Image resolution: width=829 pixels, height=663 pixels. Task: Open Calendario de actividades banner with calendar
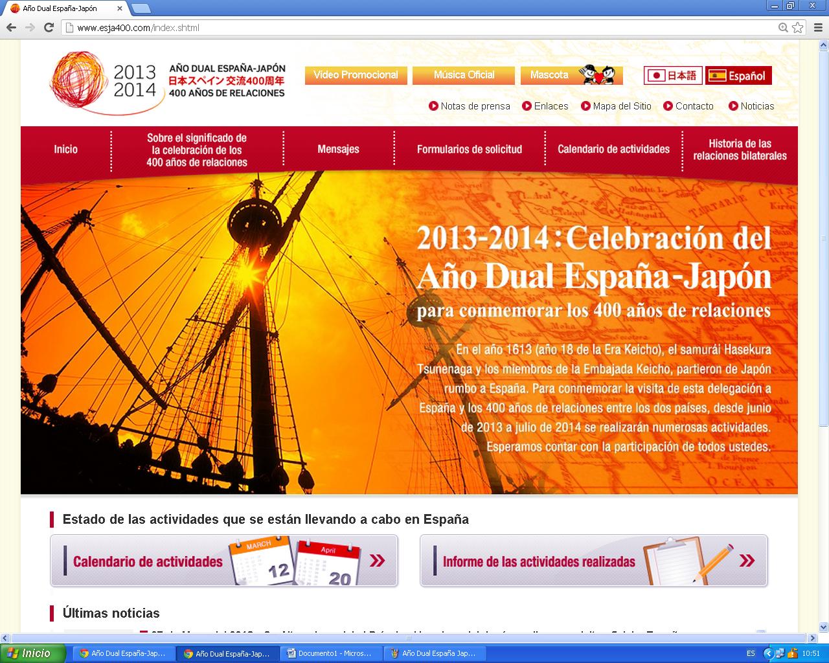point(224,561)
